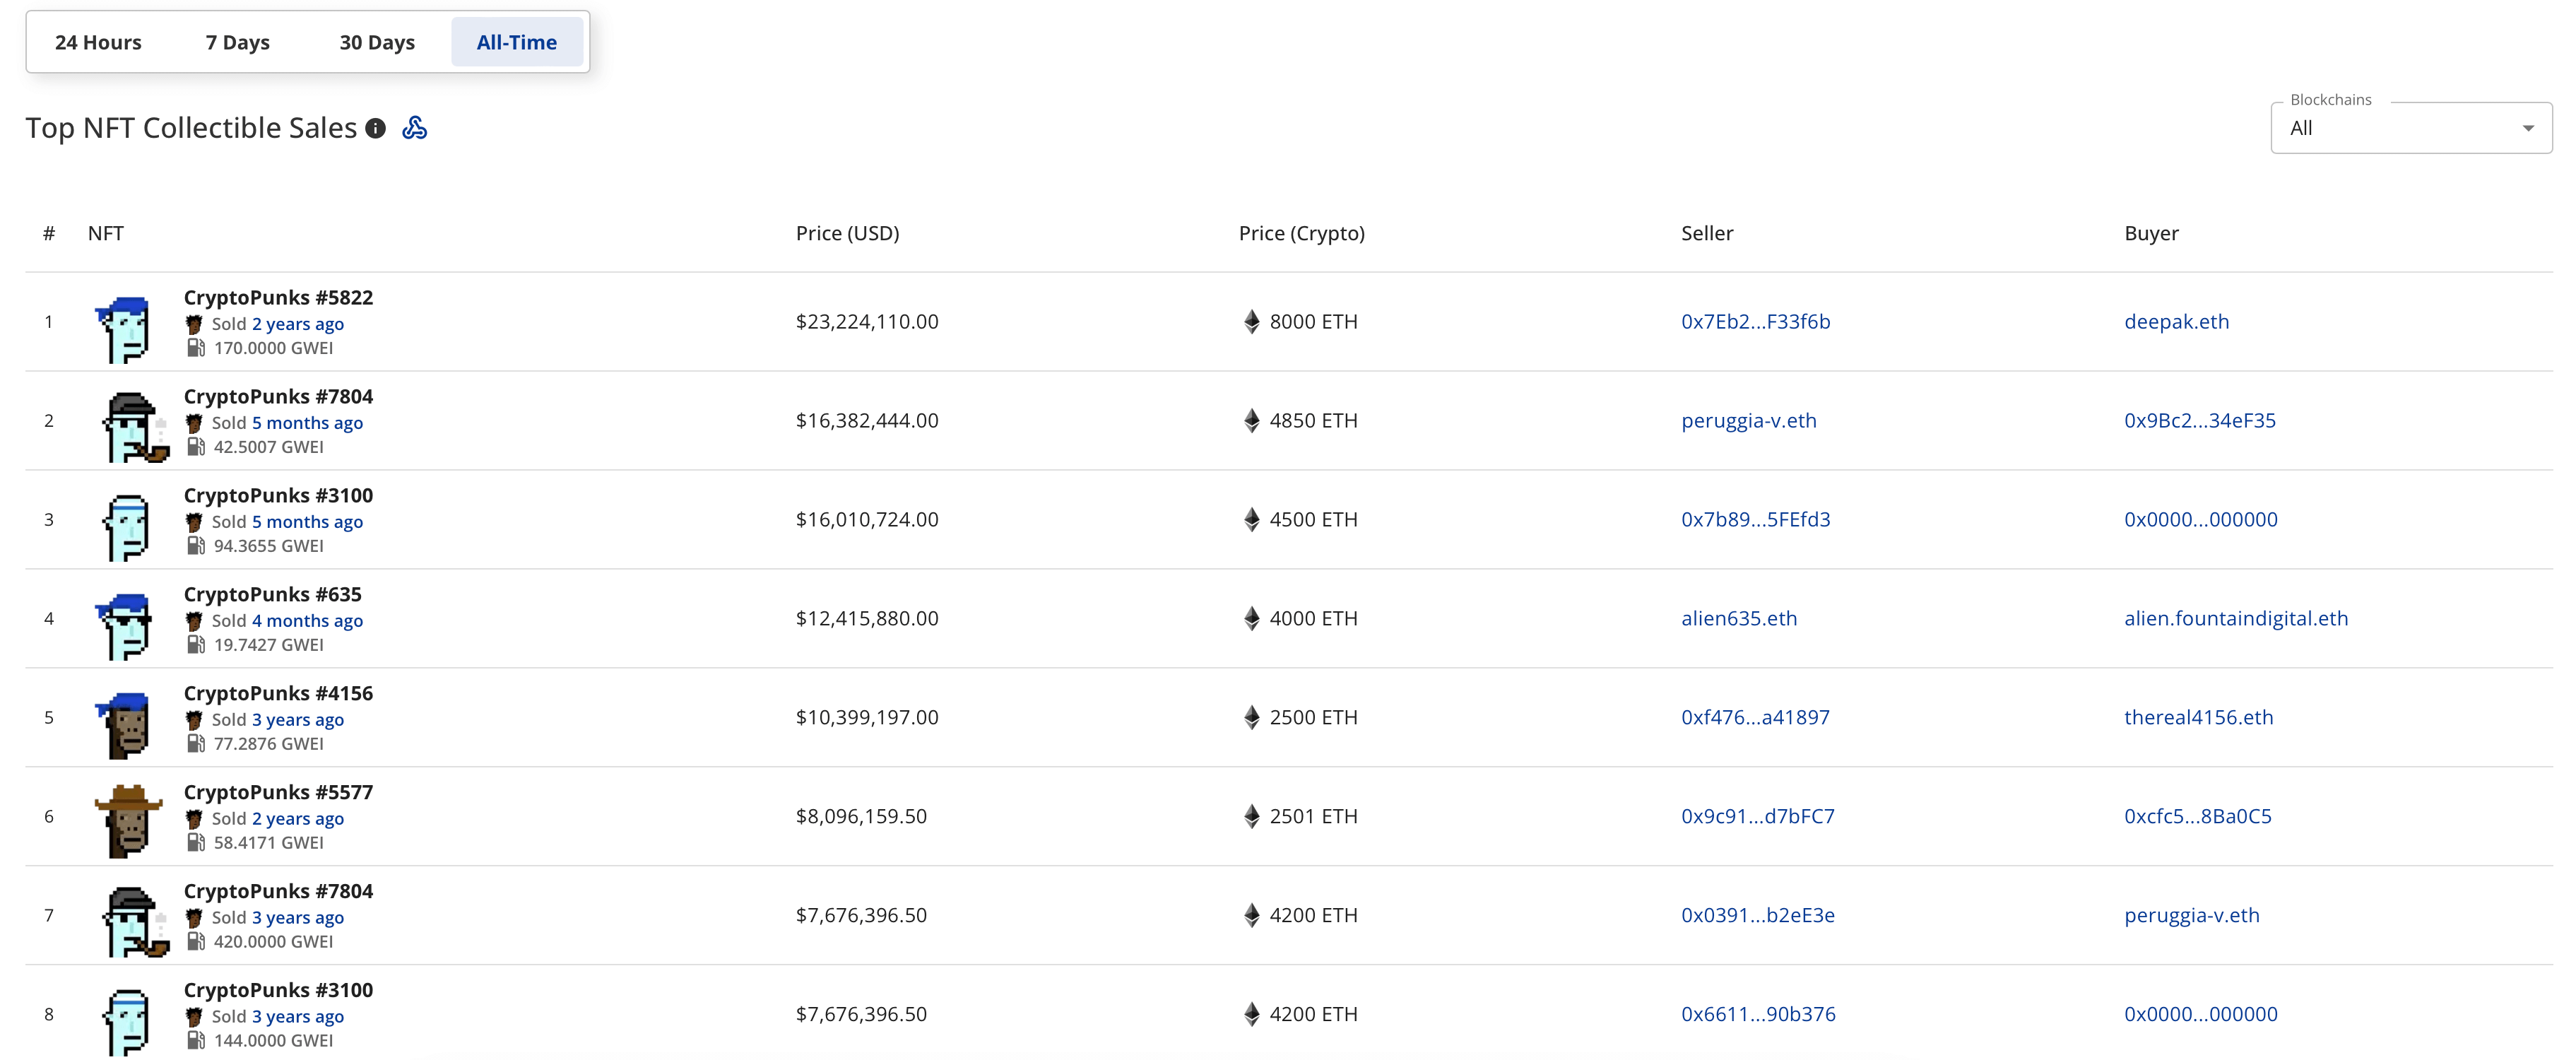Click the $12,415,880.00 price value
2576x1060 pixels.
coord(867,619)
